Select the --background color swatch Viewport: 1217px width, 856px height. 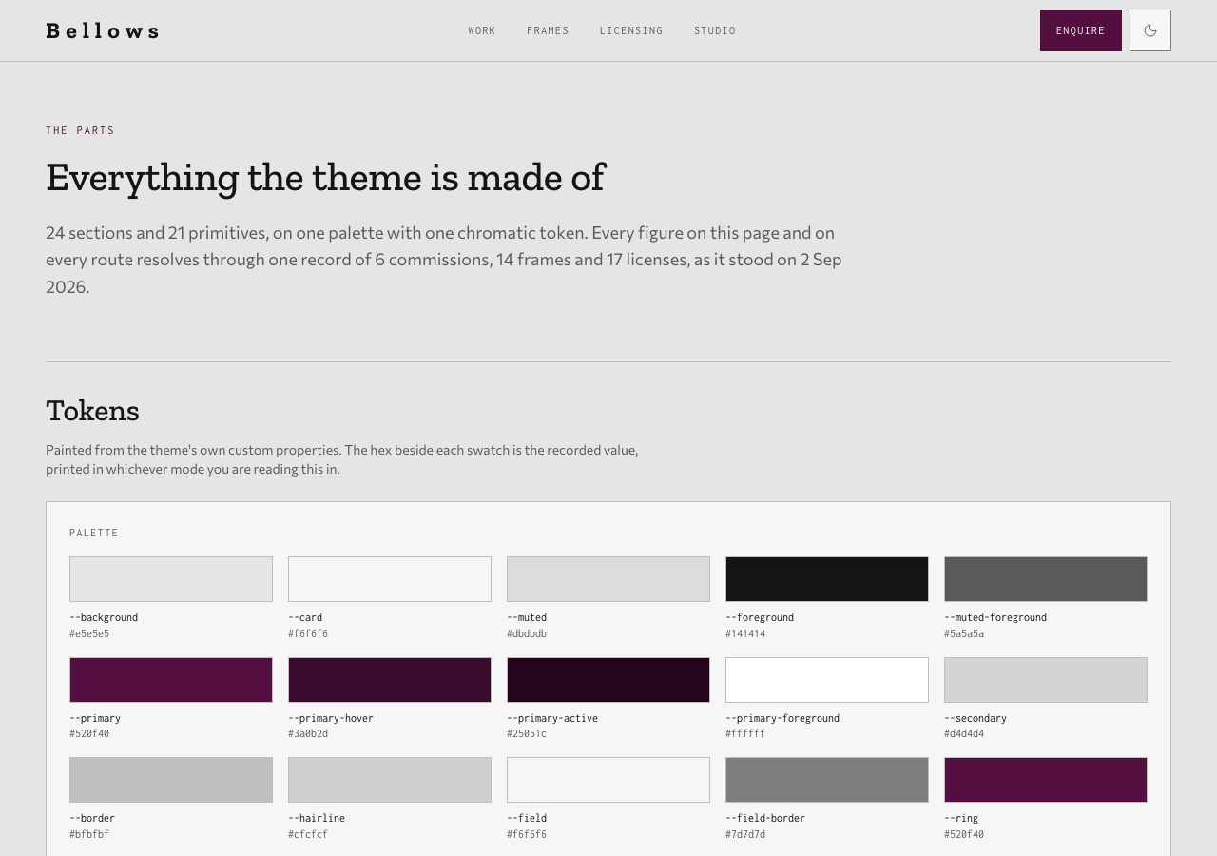(171, 579)
